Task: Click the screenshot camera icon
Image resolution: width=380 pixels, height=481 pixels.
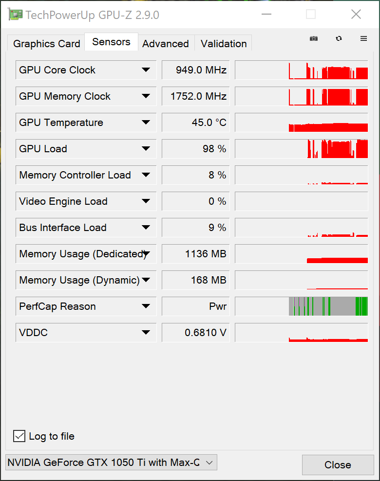Action: tap(314, 38)
